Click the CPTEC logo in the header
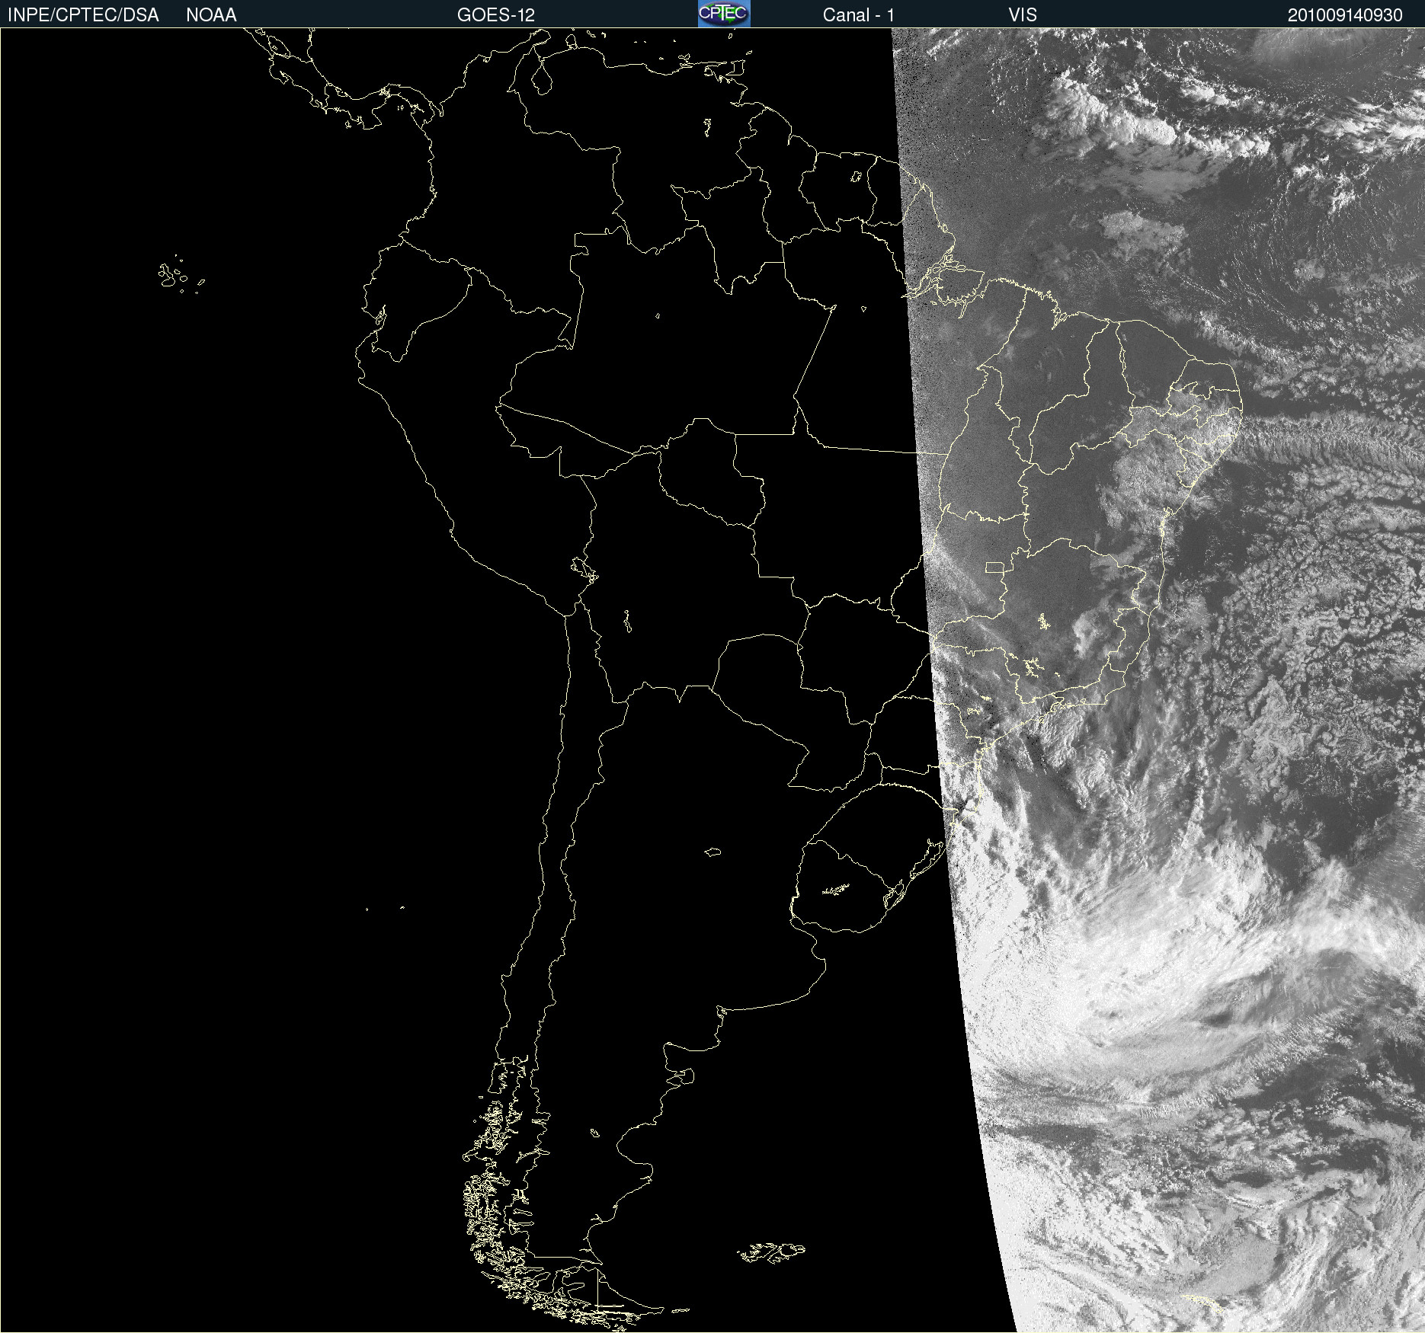 tap(724, 14)
